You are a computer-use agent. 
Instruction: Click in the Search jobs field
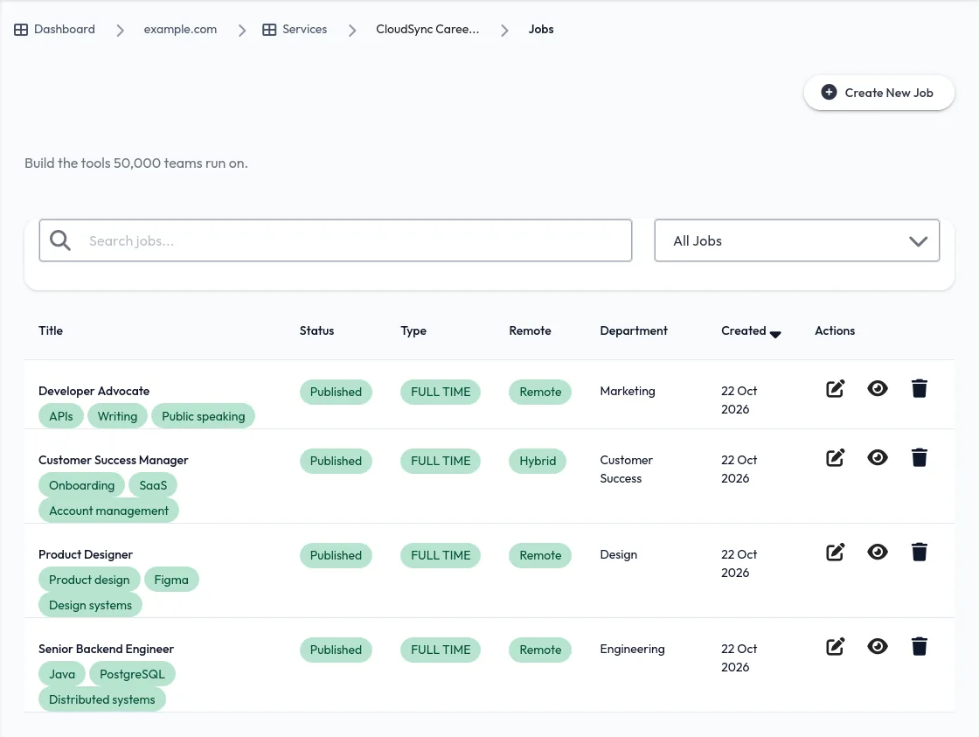(336, 240)
